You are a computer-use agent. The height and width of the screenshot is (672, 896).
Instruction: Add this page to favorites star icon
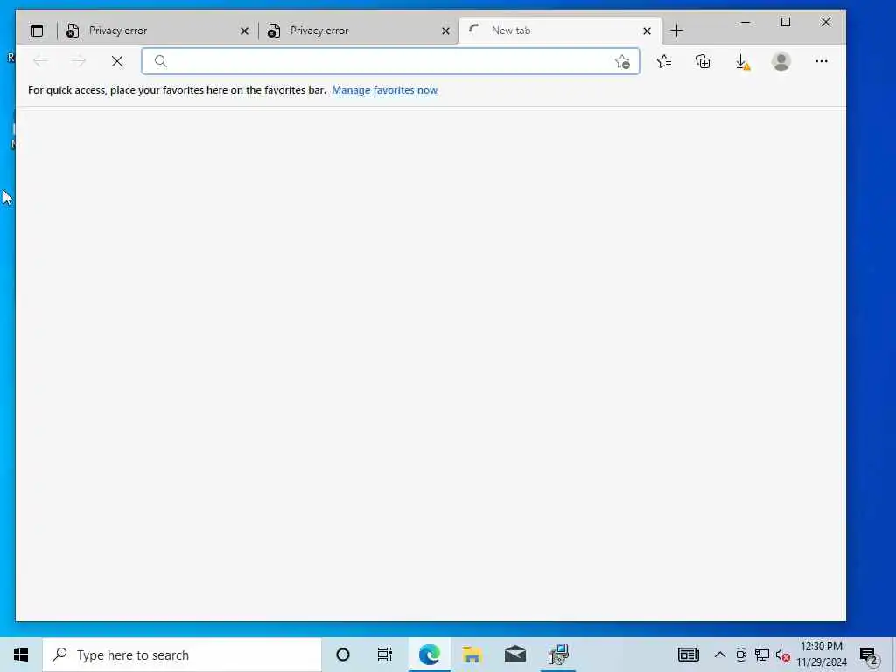point(622,62)
